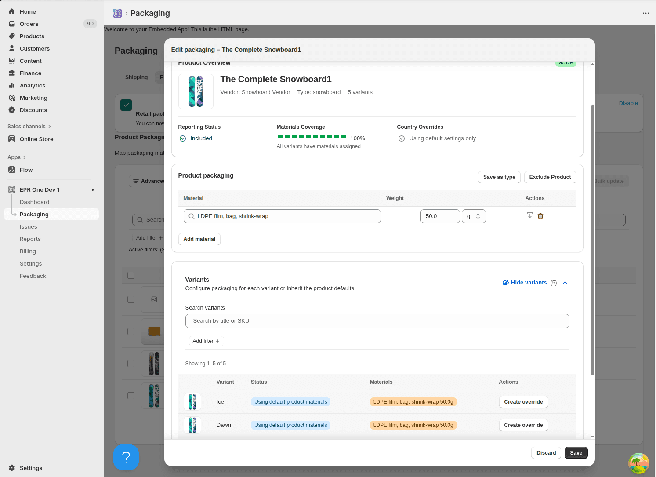
Task: Click Save as type button
Action: tap(499, 177)
